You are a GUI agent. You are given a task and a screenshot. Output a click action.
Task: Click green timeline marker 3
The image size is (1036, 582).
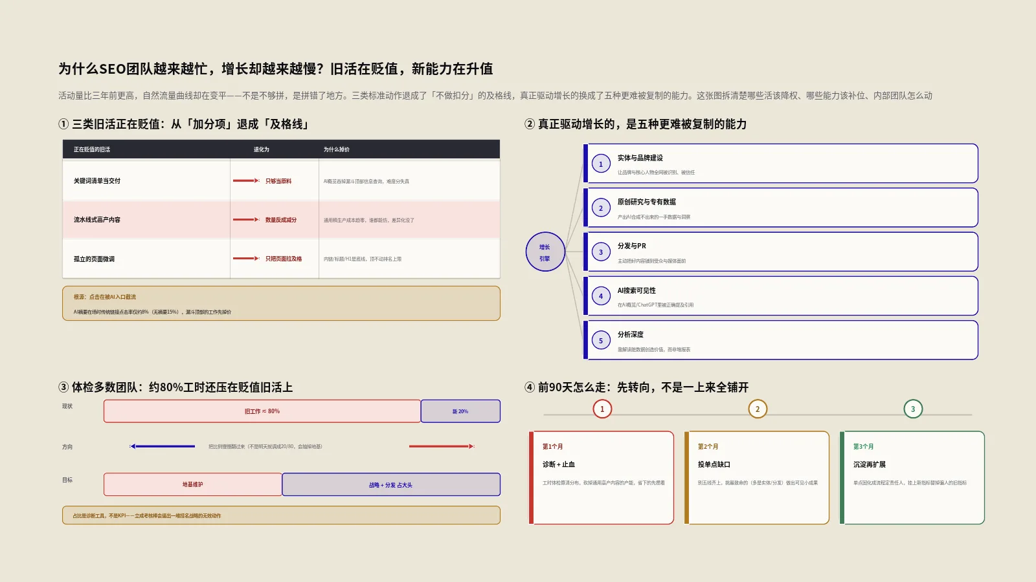913,409
